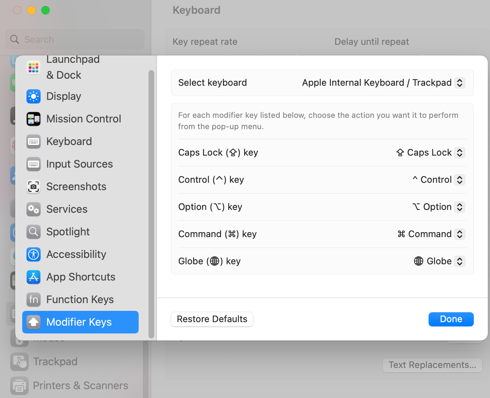Select Function Keys category label

(80, 300)
